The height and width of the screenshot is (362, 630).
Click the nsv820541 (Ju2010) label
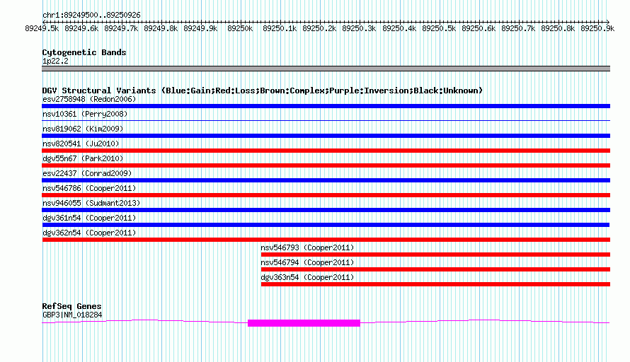tap(81, 144)
